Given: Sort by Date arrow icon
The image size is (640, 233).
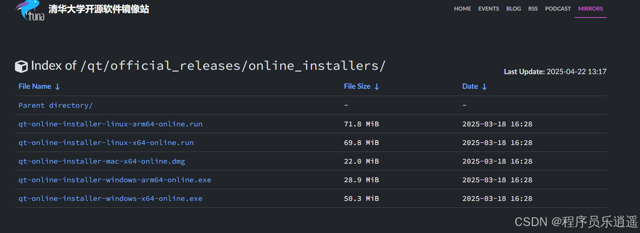Looking at the screenshot, I should [x=484, y=87].
